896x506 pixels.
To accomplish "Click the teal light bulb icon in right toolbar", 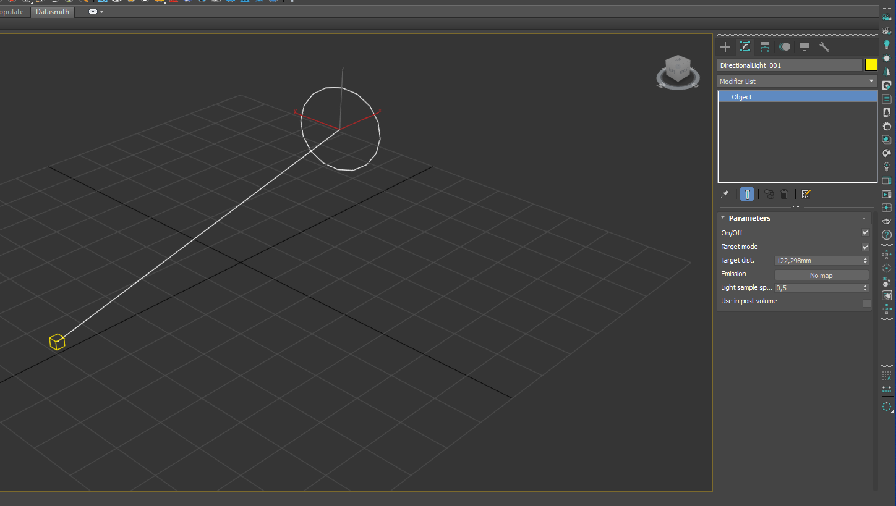I will click(x=887, y=44).
